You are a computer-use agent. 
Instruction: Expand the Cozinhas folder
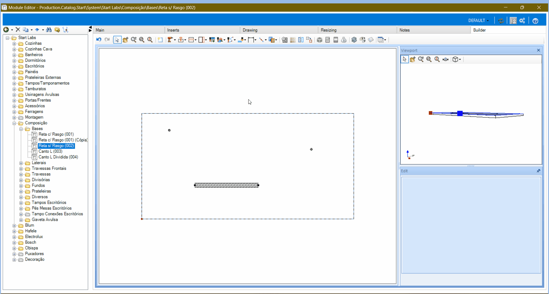click(14, 44)
